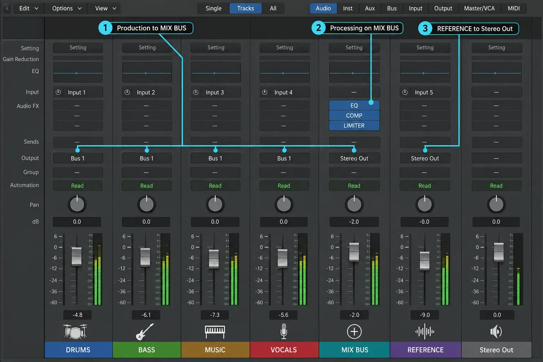Click the BASS guitar icon
The image size is (543, 362).
[145, 332]
